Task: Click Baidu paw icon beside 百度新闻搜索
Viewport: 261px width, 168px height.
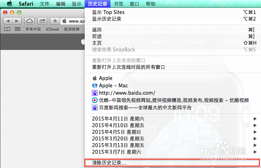Action: pyautogui.click(x=95, y=108)
